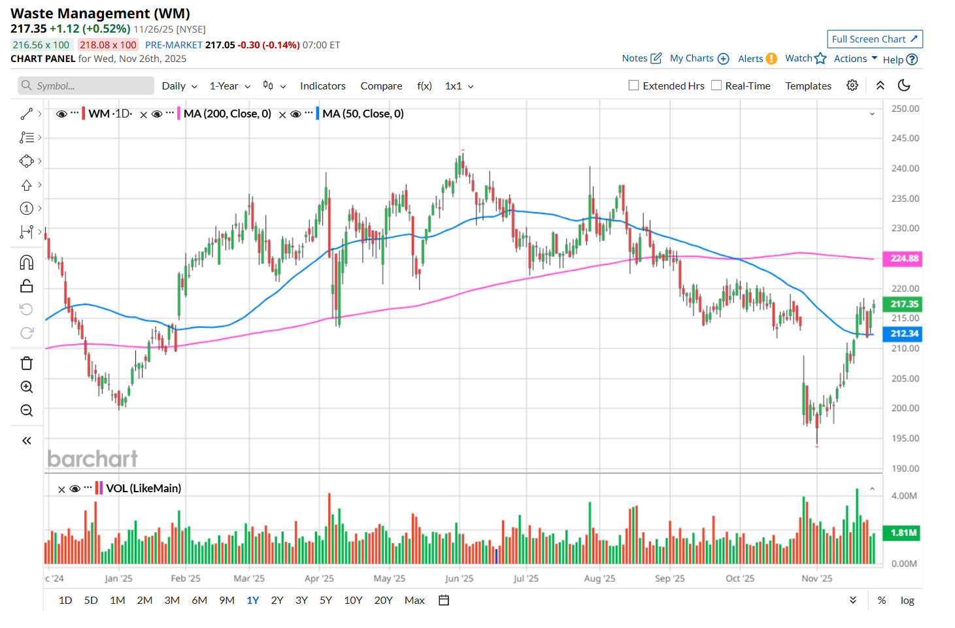This screenshot has height=628, width=955.
Task: Open the date range calendar icon
Action: [444, 601]
